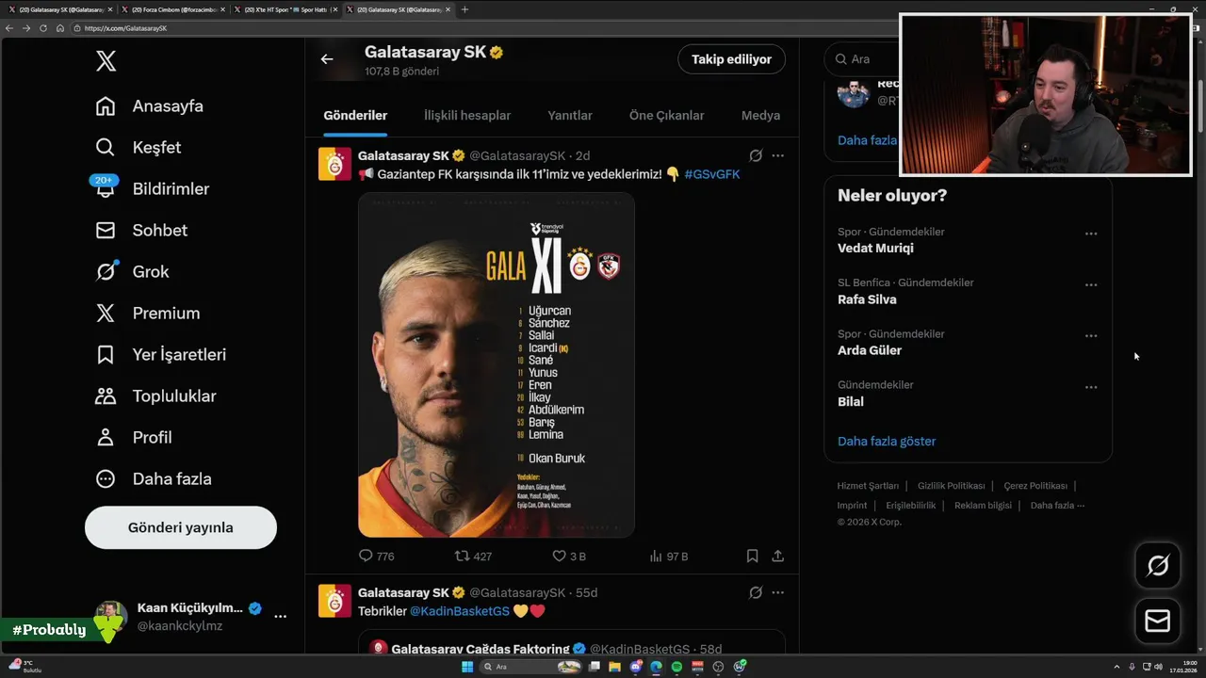The height and width of the screenshot is (678, 1206).
Task: Click Daha fazla göster under trends
Action: pos(887,442)
